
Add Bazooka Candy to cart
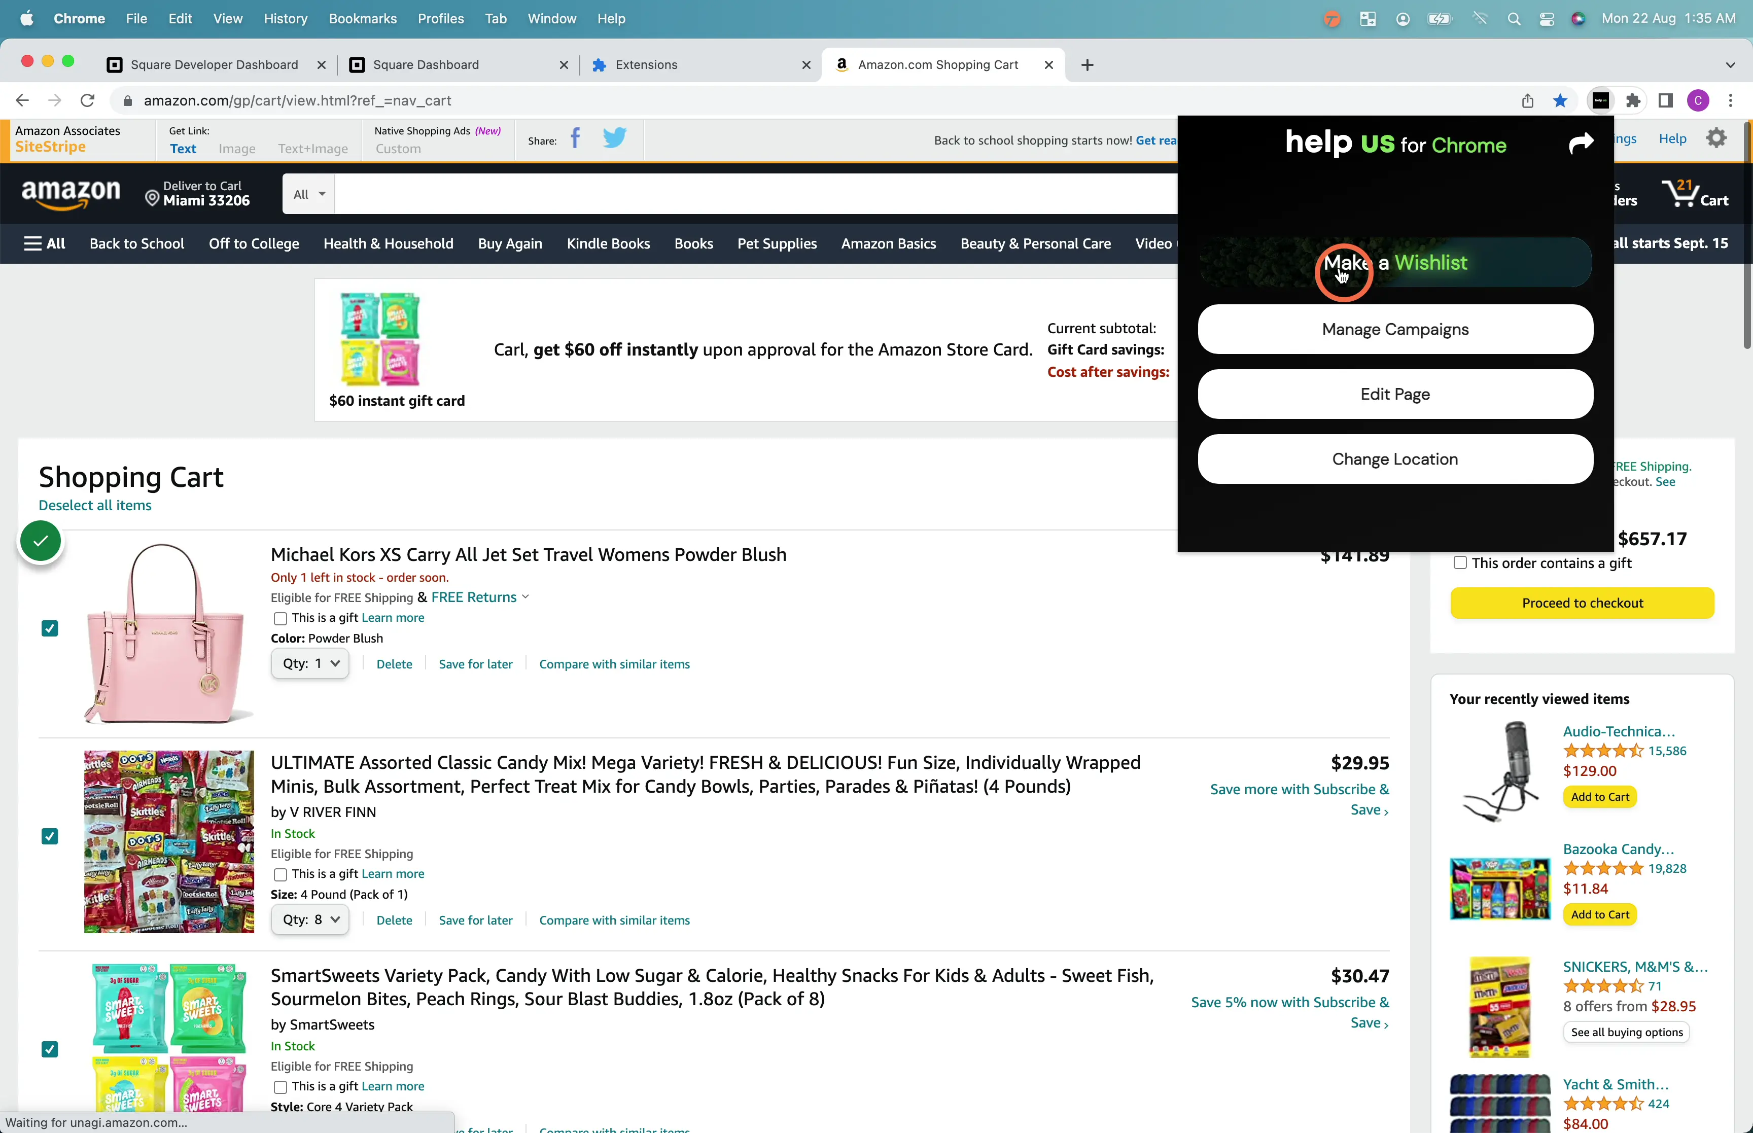[1600, 914]
